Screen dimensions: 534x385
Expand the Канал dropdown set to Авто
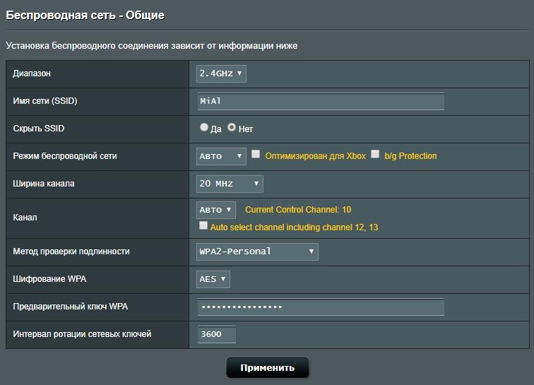click(x=216, y=210)
